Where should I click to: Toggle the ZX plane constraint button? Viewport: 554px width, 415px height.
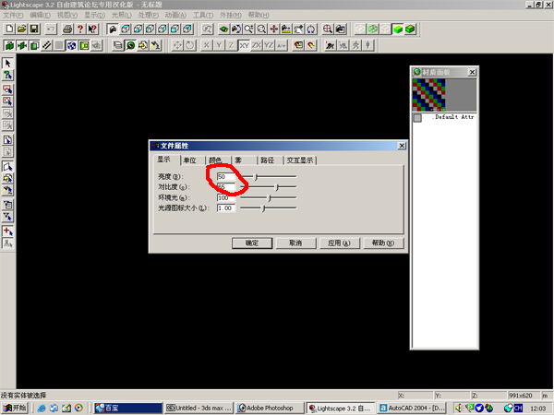[x=257, y=45]
